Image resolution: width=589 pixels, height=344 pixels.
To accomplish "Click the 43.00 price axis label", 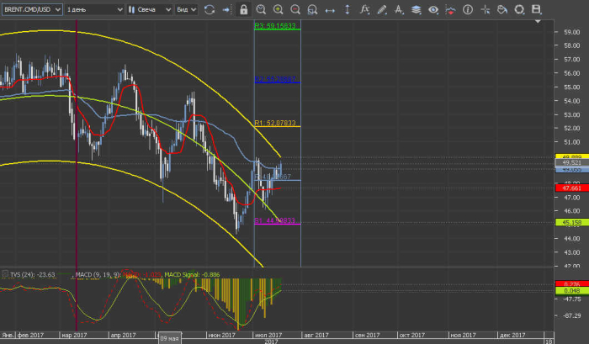I will tap(571, 252).
